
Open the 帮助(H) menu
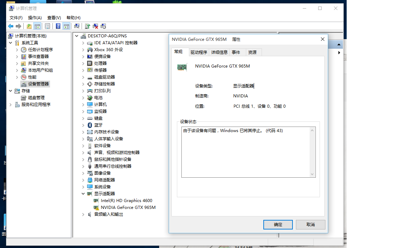[x=73, y=17]
